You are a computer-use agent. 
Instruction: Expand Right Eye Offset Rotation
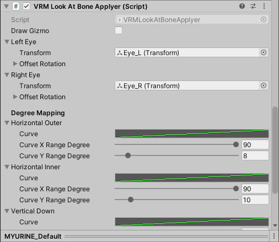click(15, 97)
